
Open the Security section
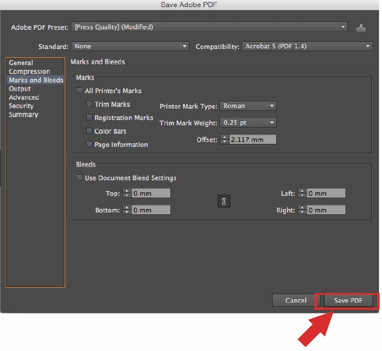tap(21, 106)
